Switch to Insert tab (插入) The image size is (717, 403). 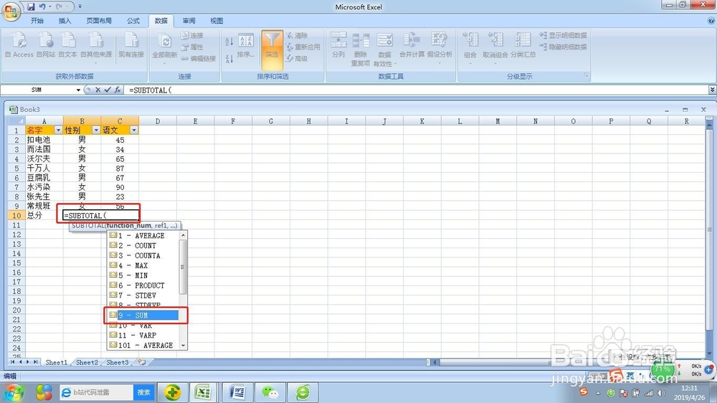pos(65,21)
